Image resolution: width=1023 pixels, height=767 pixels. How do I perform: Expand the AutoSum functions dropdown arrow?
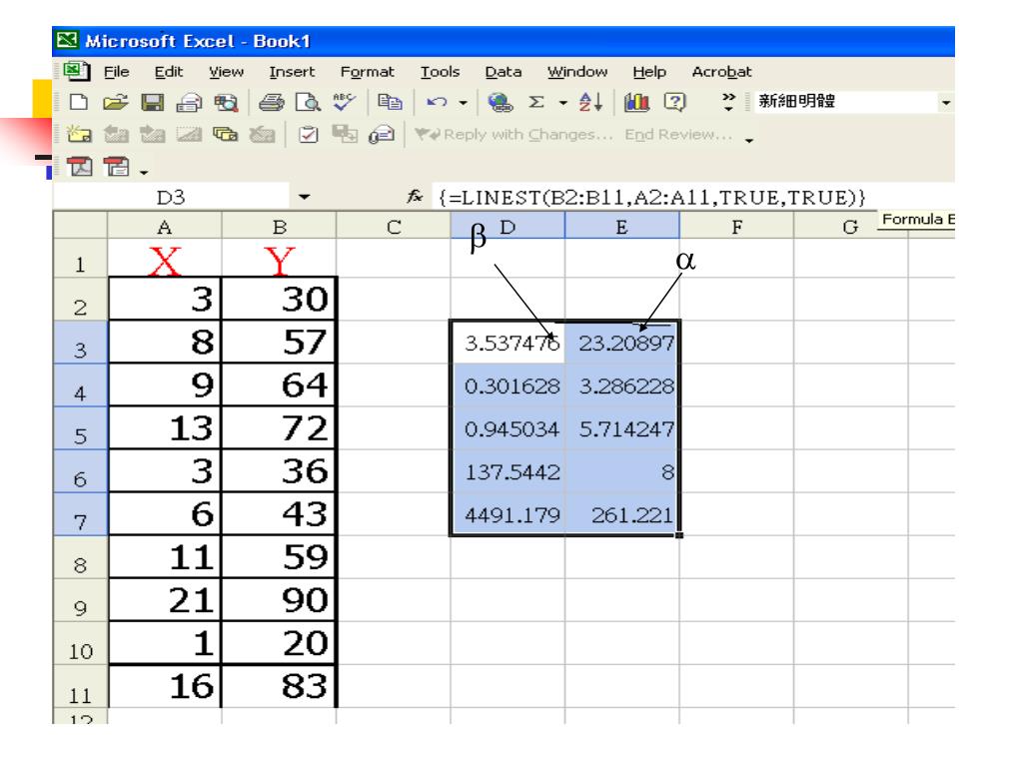tap(562, 103)
